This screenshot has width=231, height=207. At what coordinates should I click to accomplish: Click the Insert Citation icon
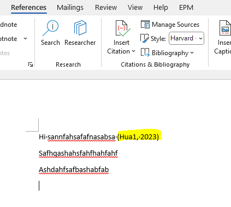(123, 28)
